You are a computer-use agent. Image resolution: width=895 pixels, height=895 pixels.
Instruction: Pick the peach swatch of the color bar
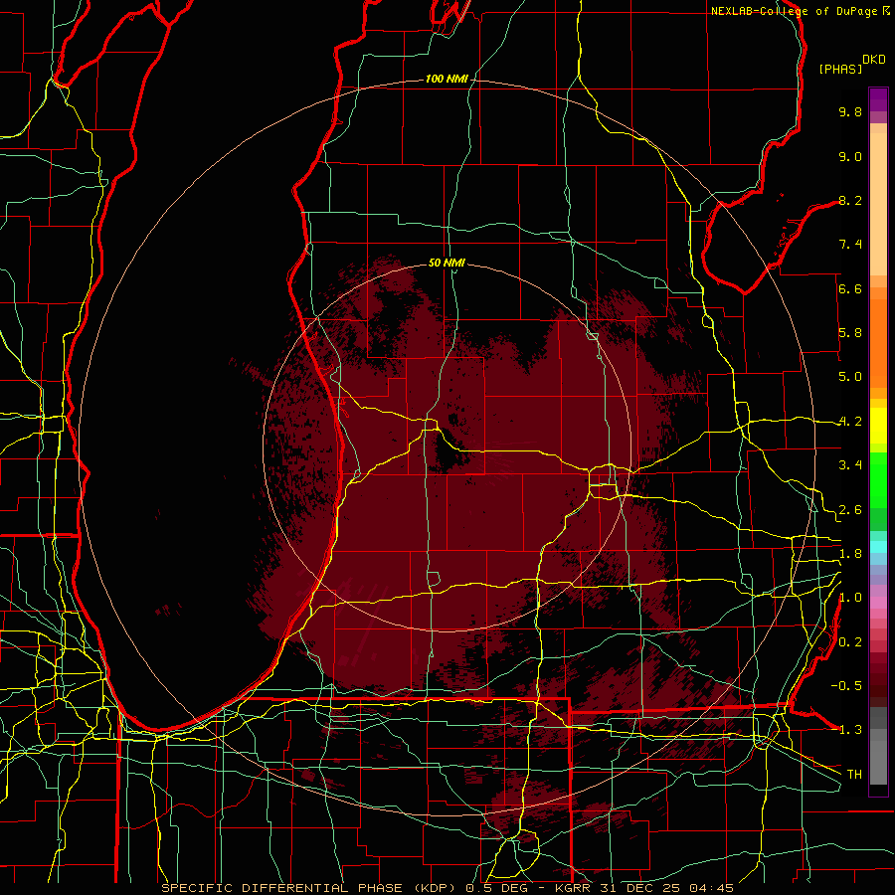[x=878, y=206]
